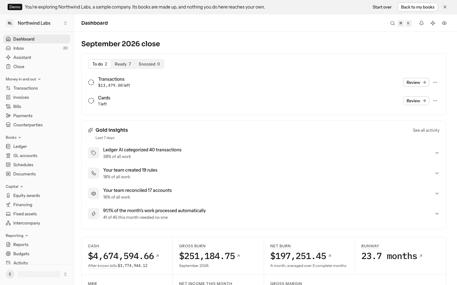
Task: Collapse the Reporting sidebar section
Action: pos(17,236)
